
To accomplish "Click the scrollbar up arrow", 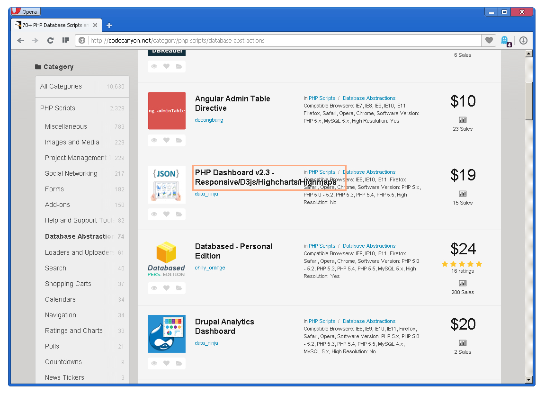I will 528,54.
